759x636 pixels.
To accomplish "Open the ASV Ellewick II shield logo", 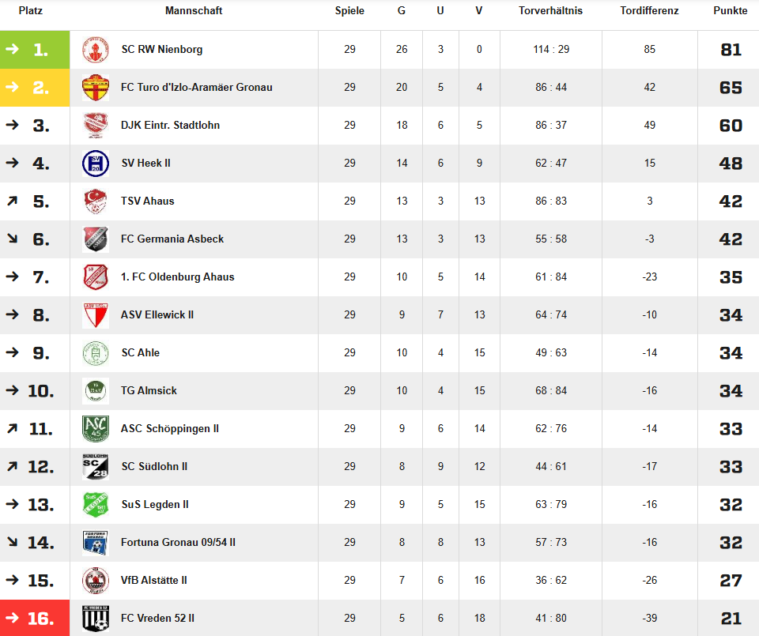I will pos(96,315).
